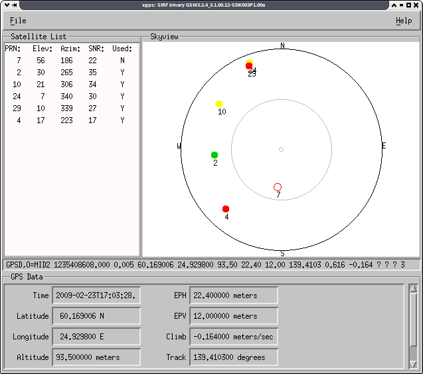Click azimuth value 265 for PRN 2
The width and height of the screenshot is (423, 374).
66,72
